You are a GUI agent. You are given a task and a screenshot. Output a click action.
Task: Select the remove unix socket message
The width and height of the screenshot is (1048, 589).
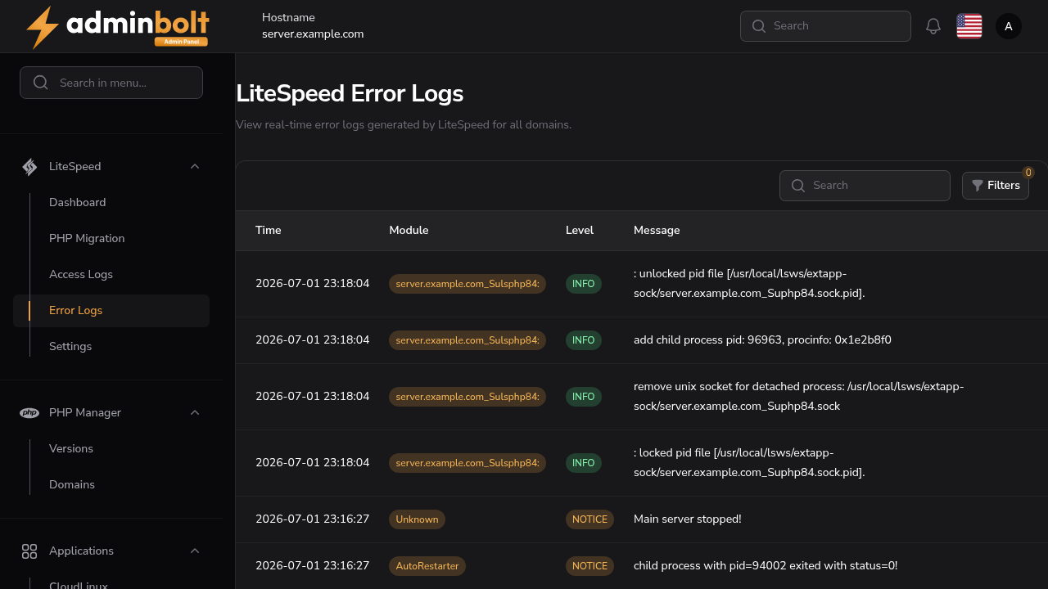click(x=799, y=397)
